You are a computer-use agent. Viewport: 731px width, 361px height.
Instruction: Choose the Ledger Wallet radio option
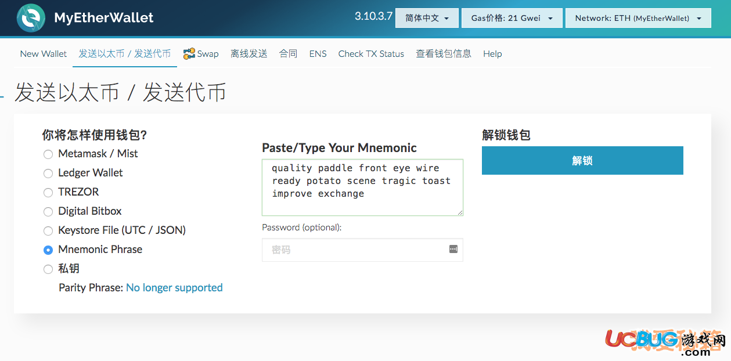(x=48, y=174)
